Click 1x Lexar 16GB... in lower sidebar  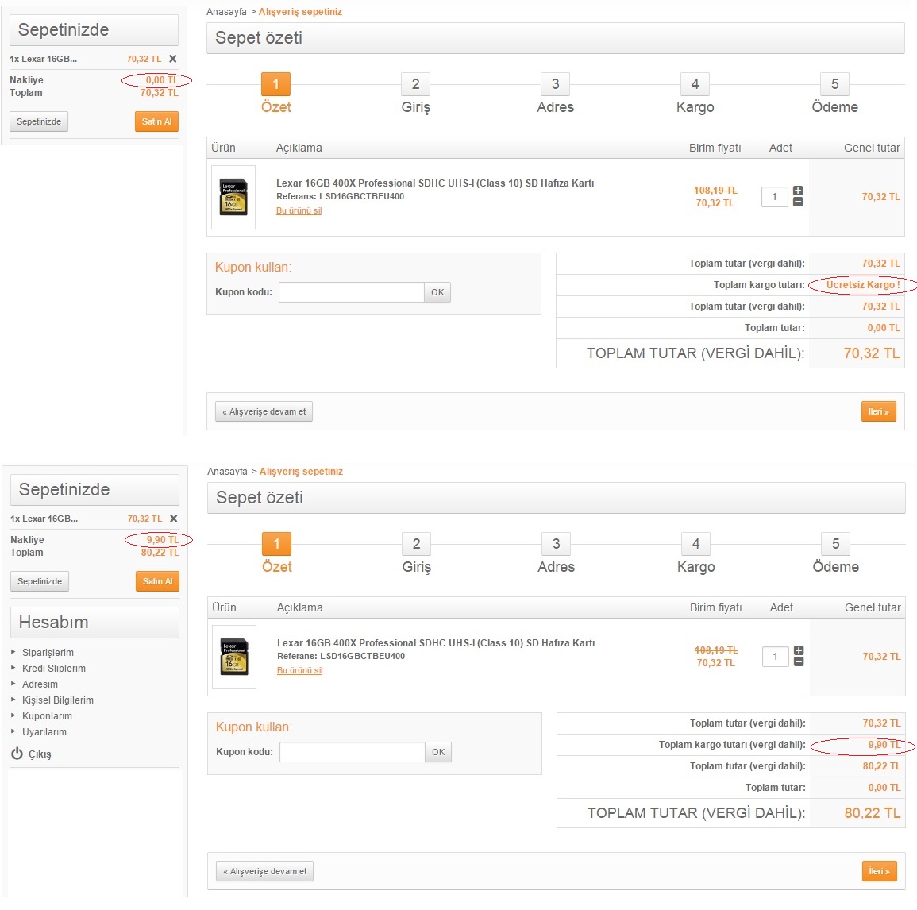click(x=44, y=519)
